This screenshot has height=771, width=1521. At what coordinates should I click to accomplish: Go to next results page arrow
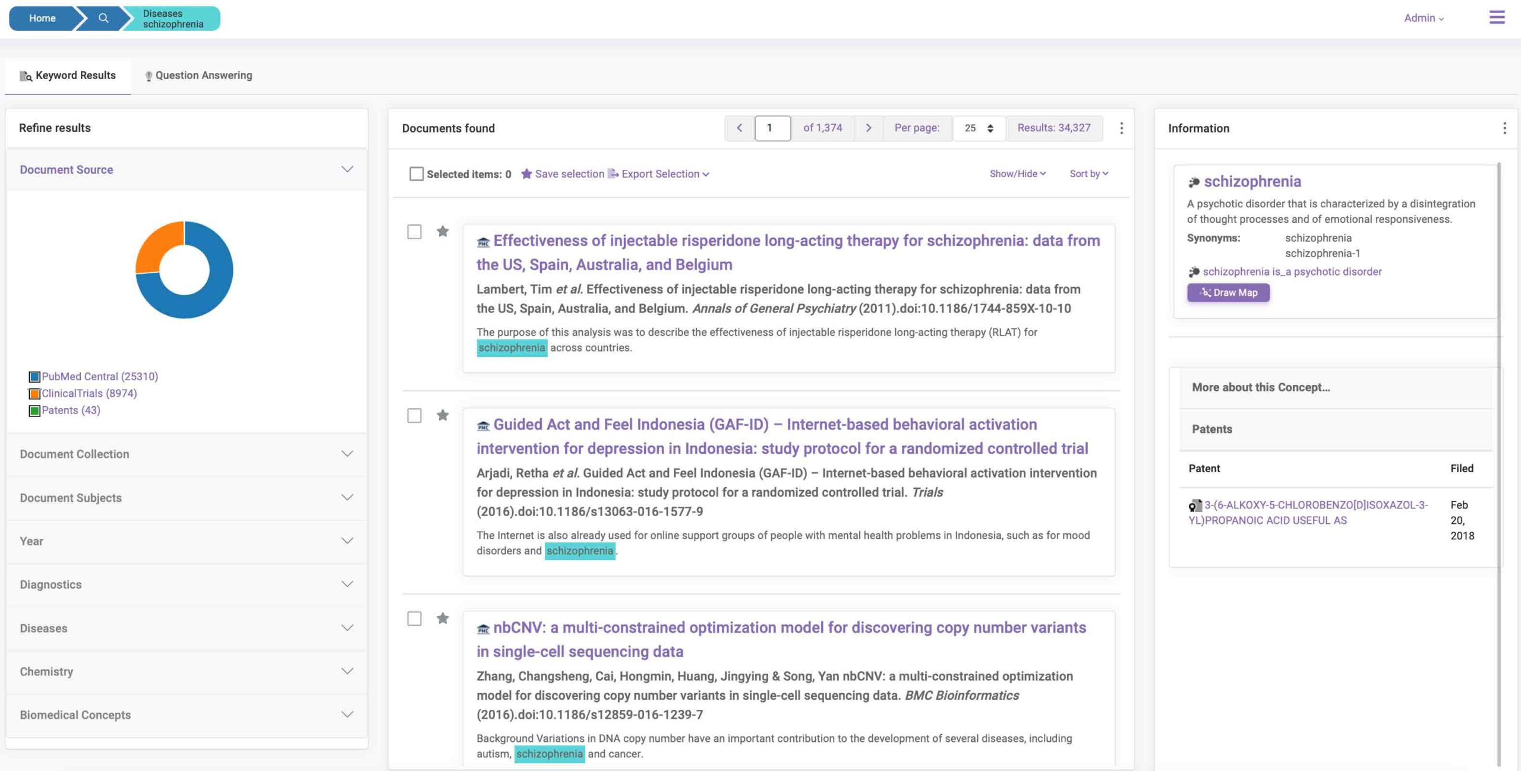point(869,128)
